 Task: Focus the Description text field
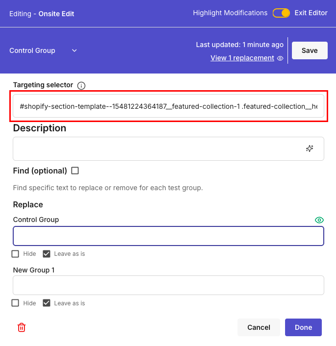click(157, 148)
